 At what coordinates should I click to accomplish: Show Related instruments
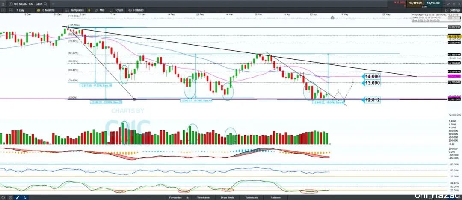point(136,10)
